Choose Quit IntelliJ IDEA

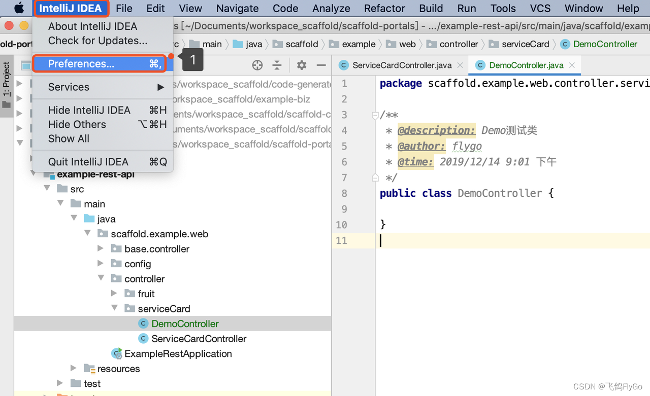click(x=103, y=162)
